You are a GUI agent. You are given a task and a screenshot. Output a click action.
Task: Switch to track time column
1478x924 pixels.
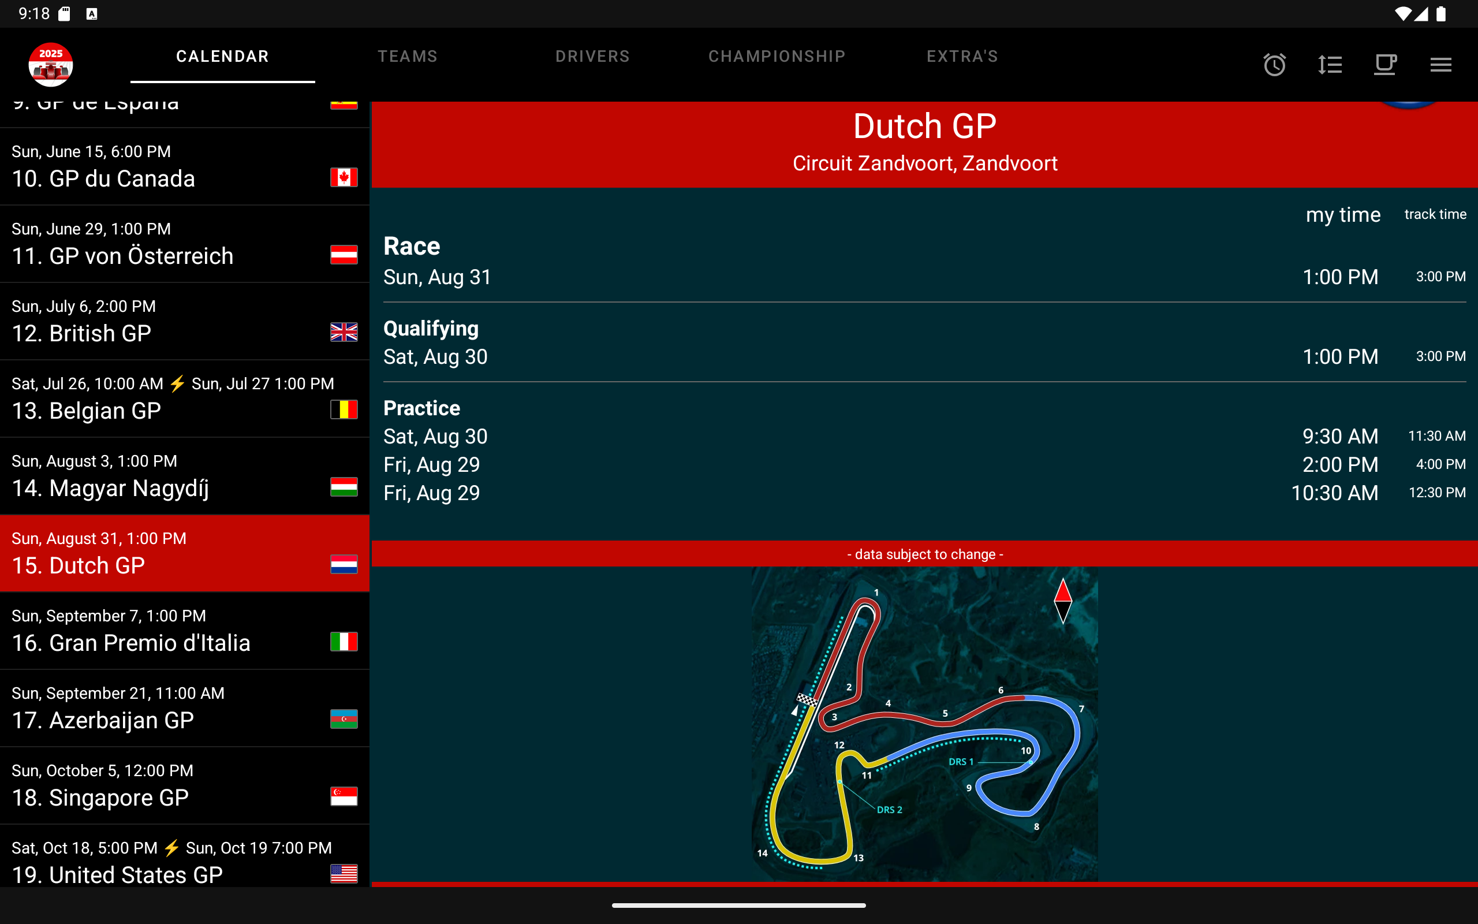click(1435, 214)
